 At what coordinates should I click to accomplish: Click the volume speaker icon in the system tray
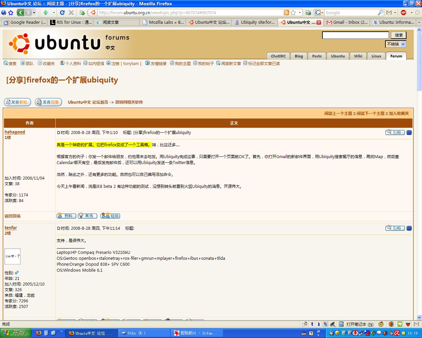click(385, 333)
